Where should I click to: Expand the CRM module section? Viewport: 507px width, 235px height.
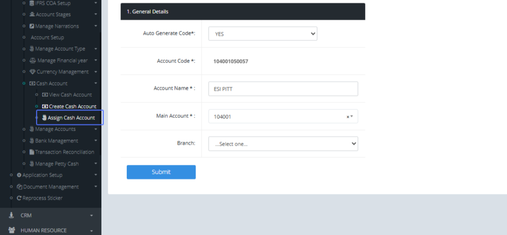click(51, 216)
